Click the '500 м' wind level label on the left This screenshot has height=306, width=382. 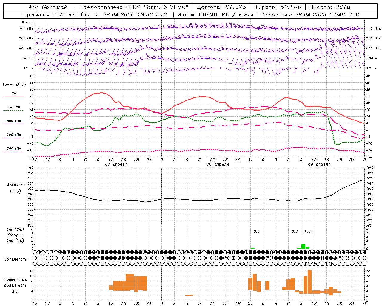click(x=28, y=59)
